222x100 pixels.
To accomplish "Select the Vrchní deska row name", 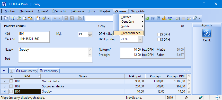I will 51,81.
